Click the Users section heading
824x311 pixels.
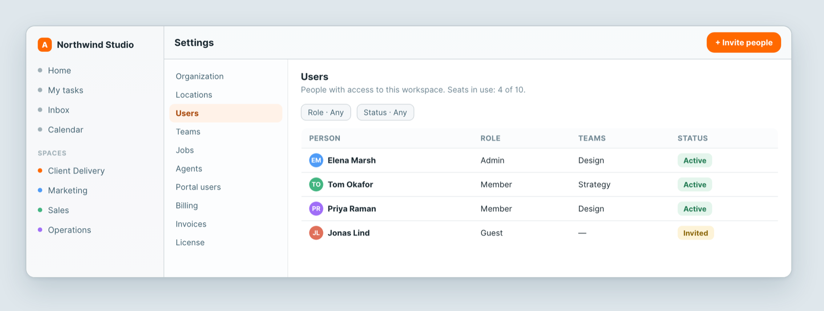click(x=315, y=77)
